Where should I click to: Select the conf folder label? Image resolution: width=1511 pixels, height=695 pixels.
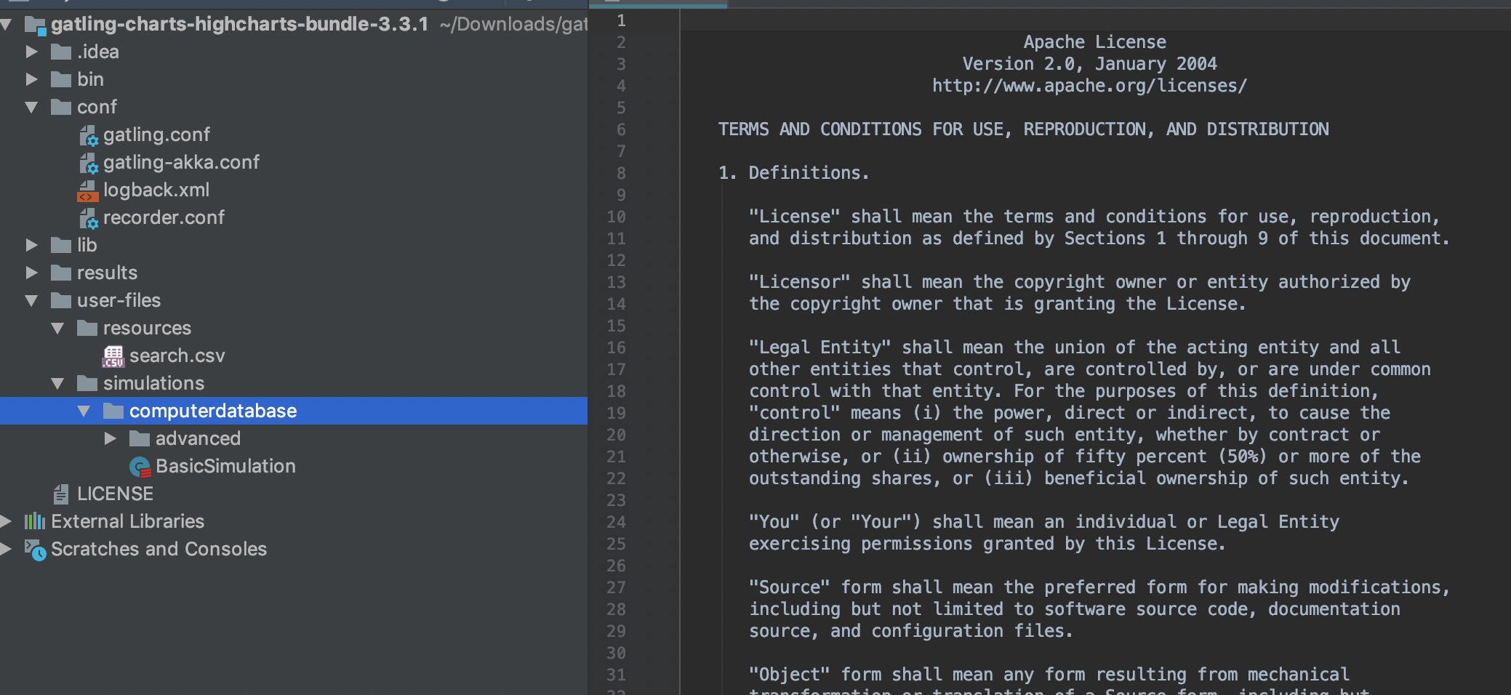[x=97, y=107]
